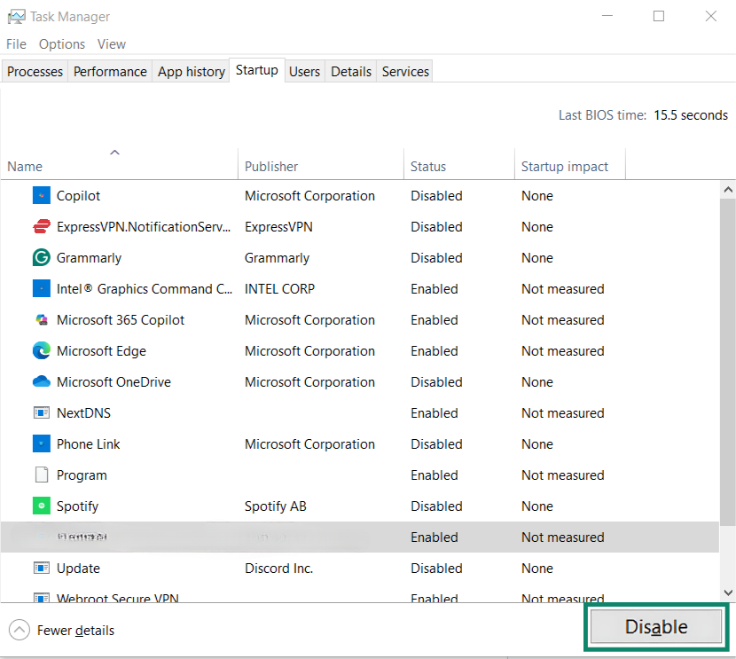Select the Intel® Graphics Command C... entry

pos(145,288)
